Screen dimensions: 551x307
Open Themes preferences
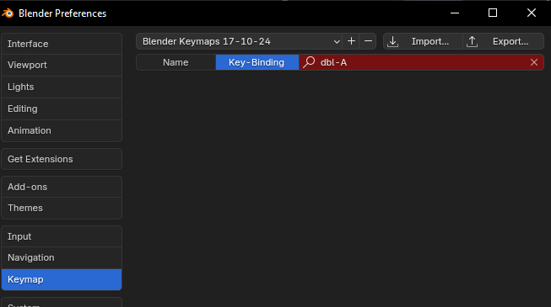(x=62, y=209)
